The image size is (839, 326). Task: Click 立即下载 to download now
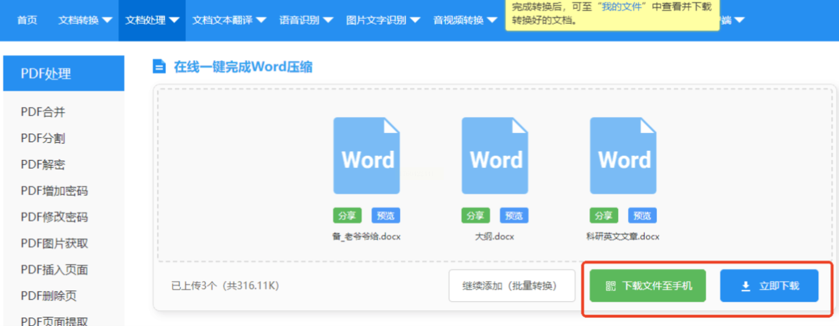point(769,285)
